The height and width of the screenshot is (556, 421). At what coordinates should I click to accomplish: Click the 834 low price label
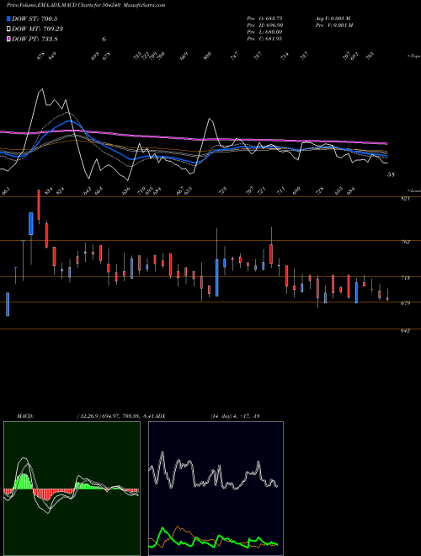point(48,192)
